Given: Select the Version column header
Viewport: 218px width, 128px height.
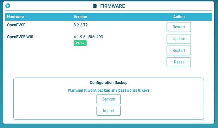Looking at the screenshot, I should 80,17.
